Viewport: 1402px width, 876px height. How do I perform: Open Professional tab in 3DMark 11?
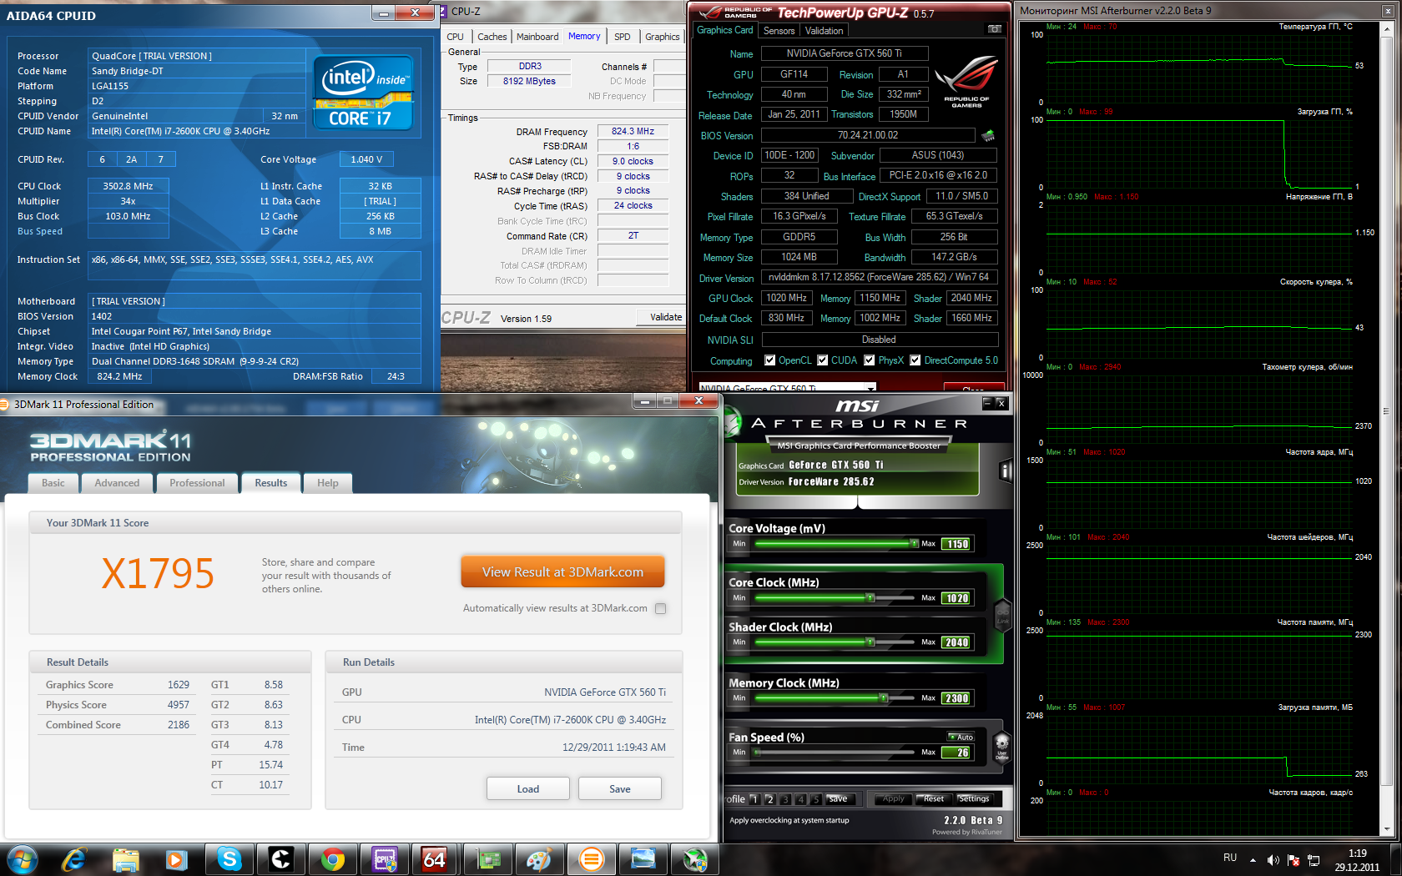pyautogui.click(x=197, y=483)
